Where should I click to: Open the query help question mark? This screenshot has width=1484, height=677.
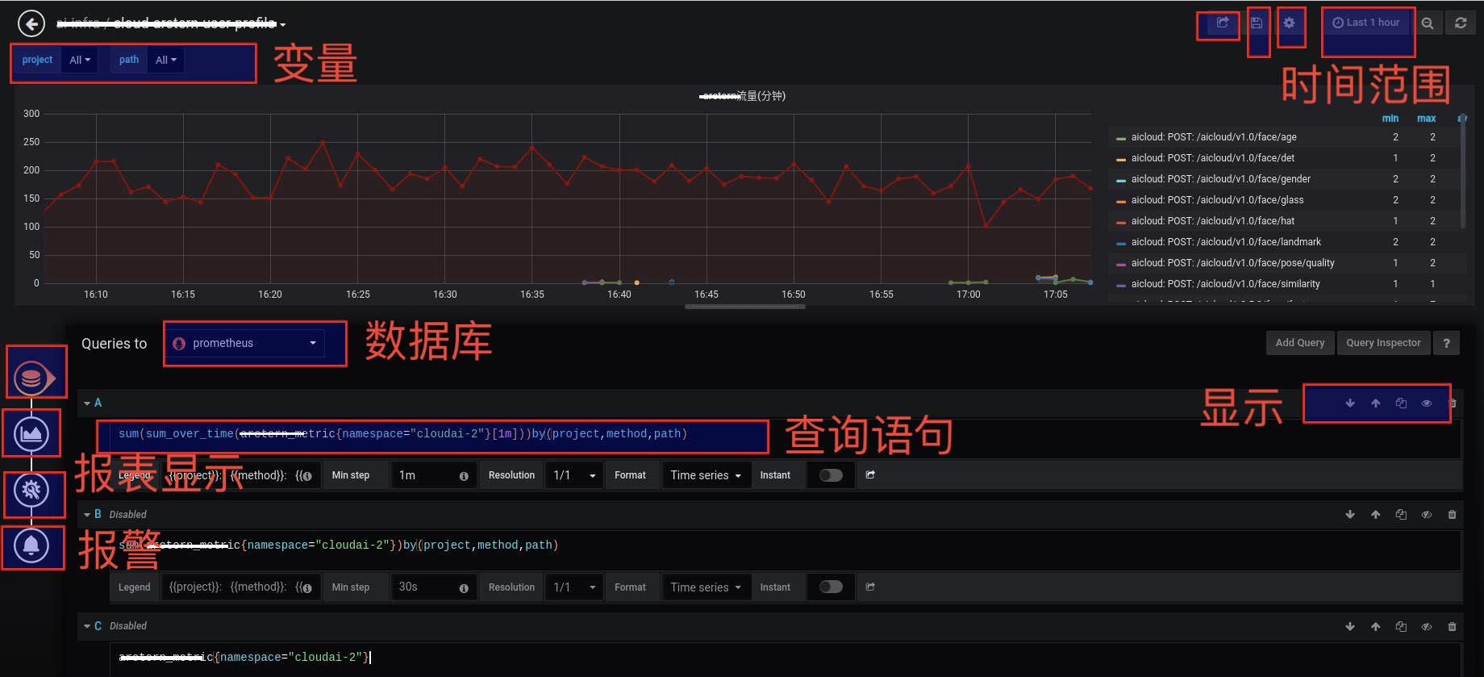click(1446, 343)
